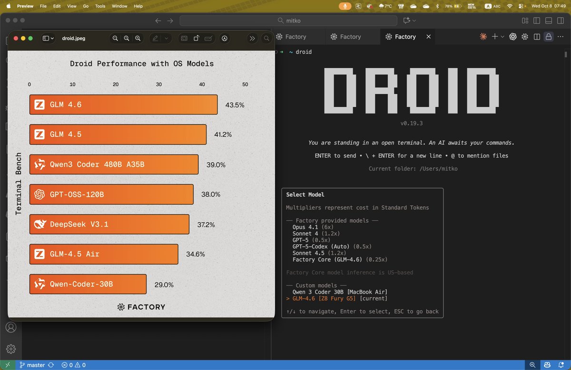The width and height of the screenshot is (571, 370).
Task: Select the Markup pen tool in Preview
Action: 156,38
